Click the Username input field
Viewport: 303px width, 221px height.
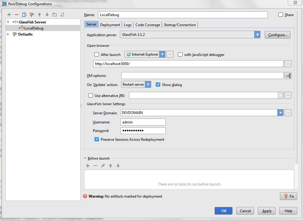click(x=143, y=122)
